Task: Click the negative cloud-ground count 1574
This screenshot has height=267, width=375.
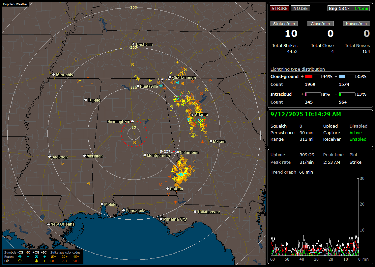Action: tap(344, 85)
